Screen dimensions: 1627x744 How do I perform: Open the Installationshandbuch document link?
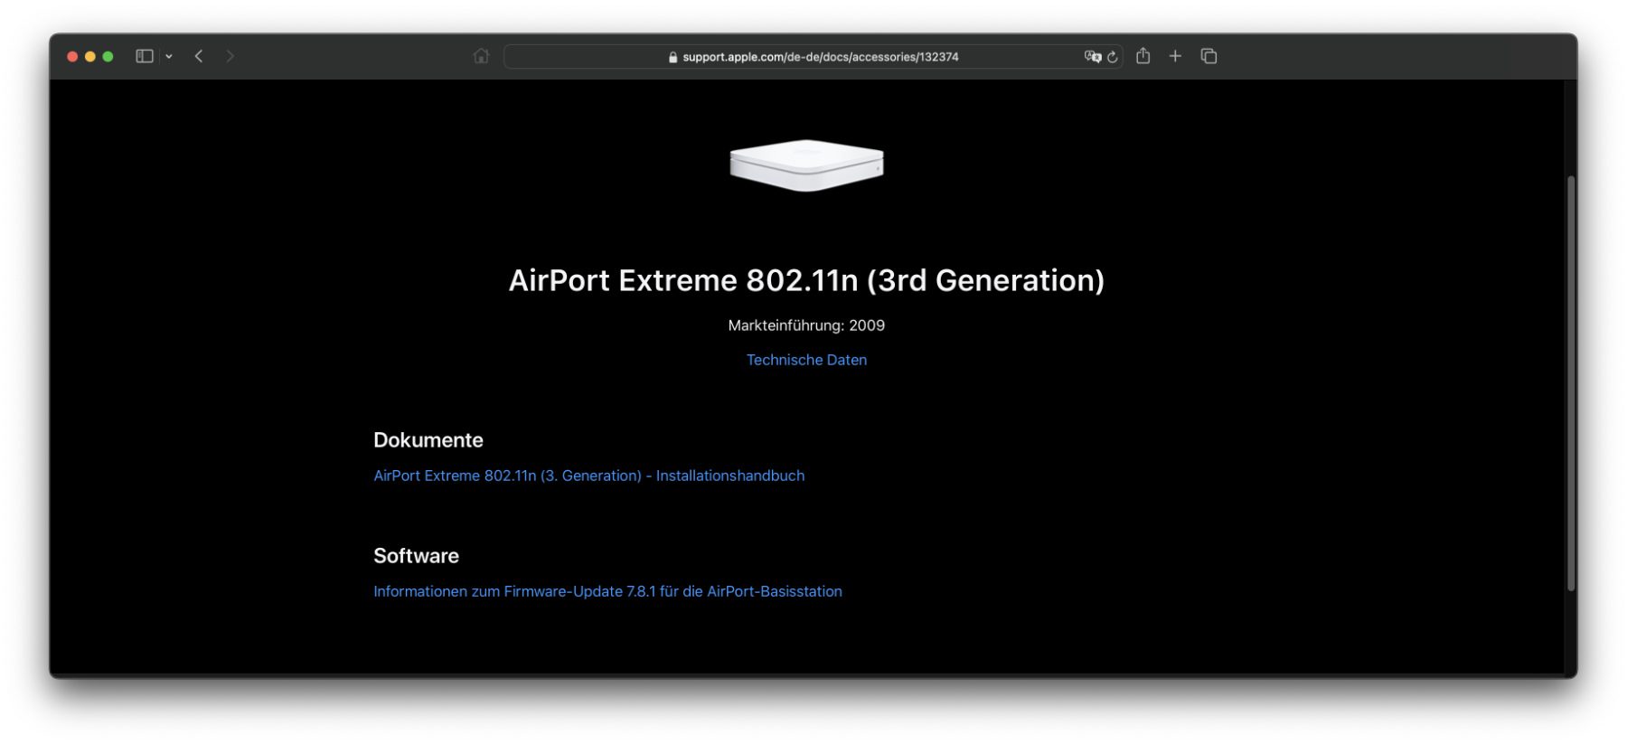coord(588,476)
